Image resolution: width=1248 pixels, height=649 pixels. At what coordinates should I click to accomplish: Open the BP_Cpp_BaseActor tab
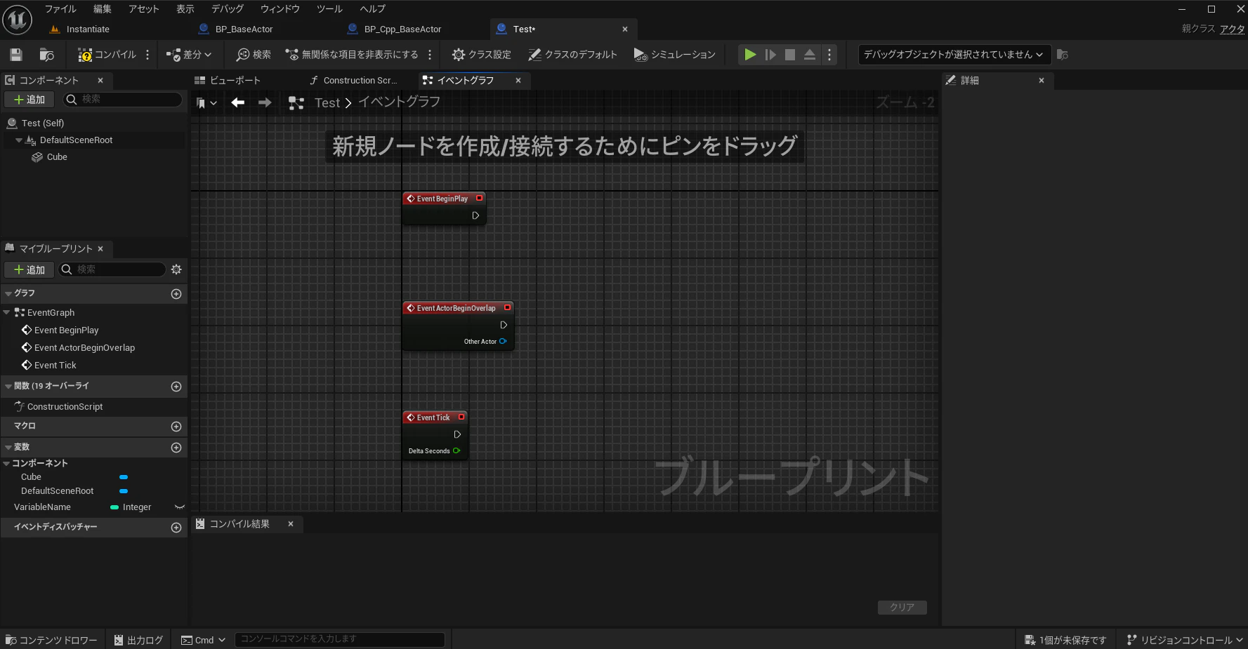(x=402, y=29)
